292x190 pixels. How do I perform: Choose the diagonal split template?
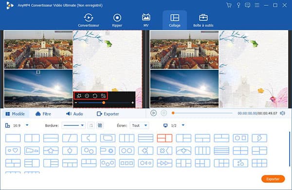click(x=70, y=138)
